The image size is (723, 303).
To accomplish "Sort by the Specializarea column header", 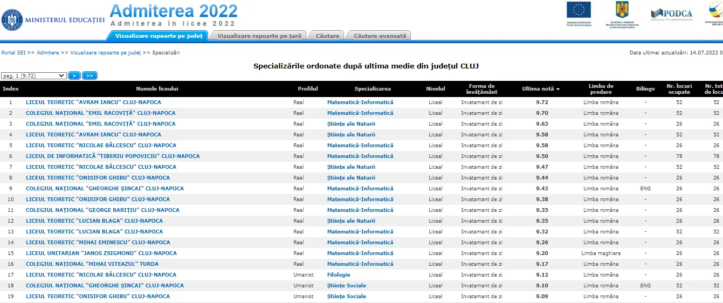I will 373,89.
